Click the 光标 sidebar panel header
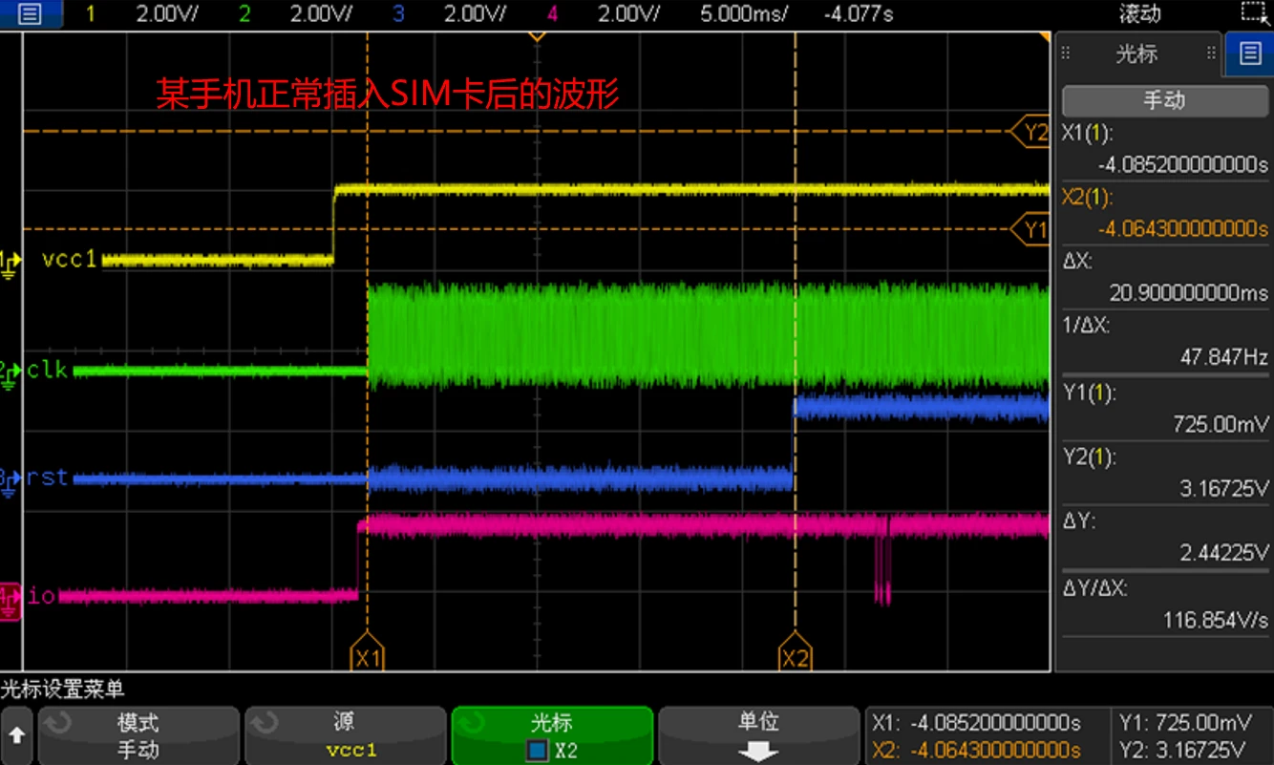Image resolution: width=1274 pixels, height=765 pixels. click(x=1138, y=53)
